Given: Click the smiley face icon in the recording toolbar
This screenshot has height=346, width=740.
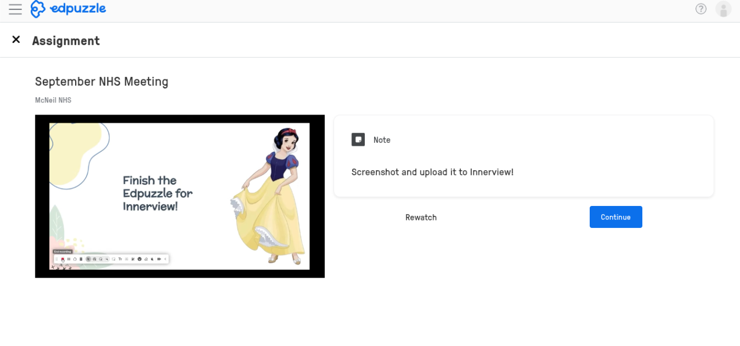Looking at the screenshot, I should [139, 259].
